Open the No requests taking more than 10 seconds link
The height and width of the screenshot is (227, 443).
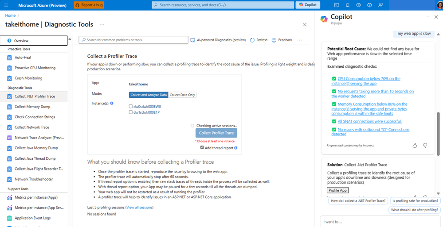(372, 94)
